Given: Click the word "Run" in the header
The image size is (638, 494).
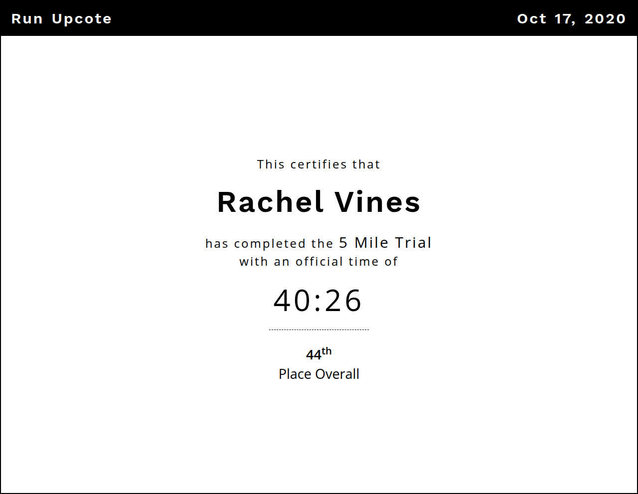Looking at the screenshot, I should [27, 19].
